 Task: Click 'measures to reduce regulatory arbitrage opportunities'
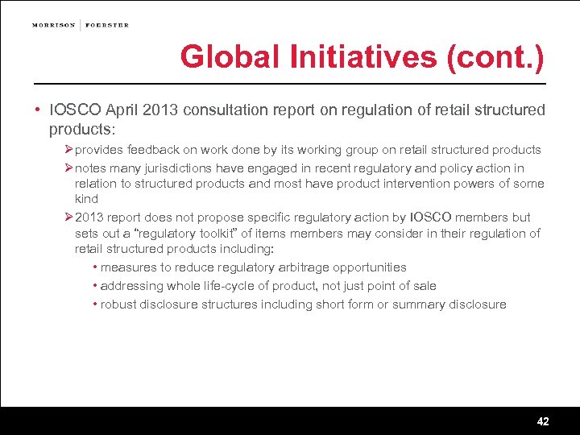pyautogui.click(x=254, y=267)
